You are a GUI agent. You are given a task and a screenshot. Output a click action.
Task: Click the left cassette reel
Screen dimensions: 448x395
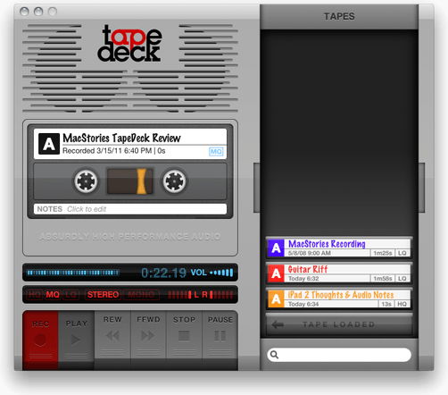(x=86, y=181)
